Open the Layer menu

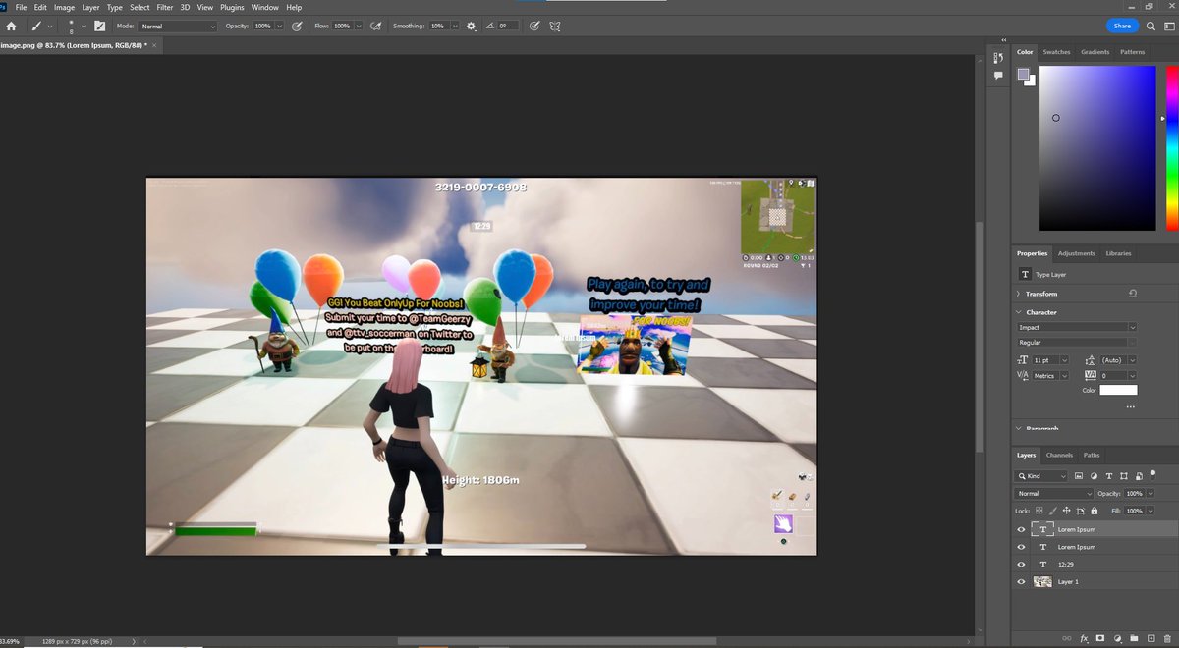[90, 7]
